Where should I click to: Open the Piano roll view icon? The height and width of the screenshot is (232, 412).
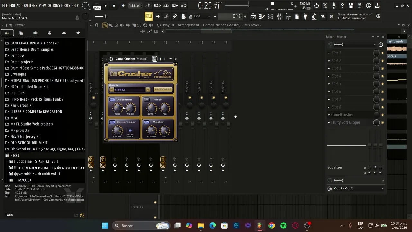[262, 16]
